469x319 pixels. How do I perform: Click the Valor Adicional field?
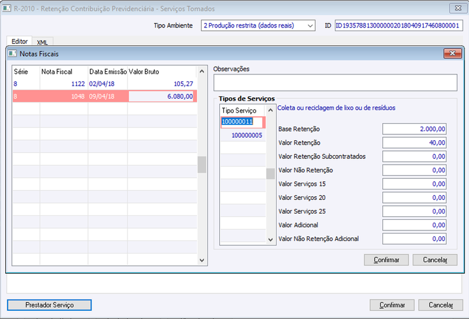[x=414, y=225]
